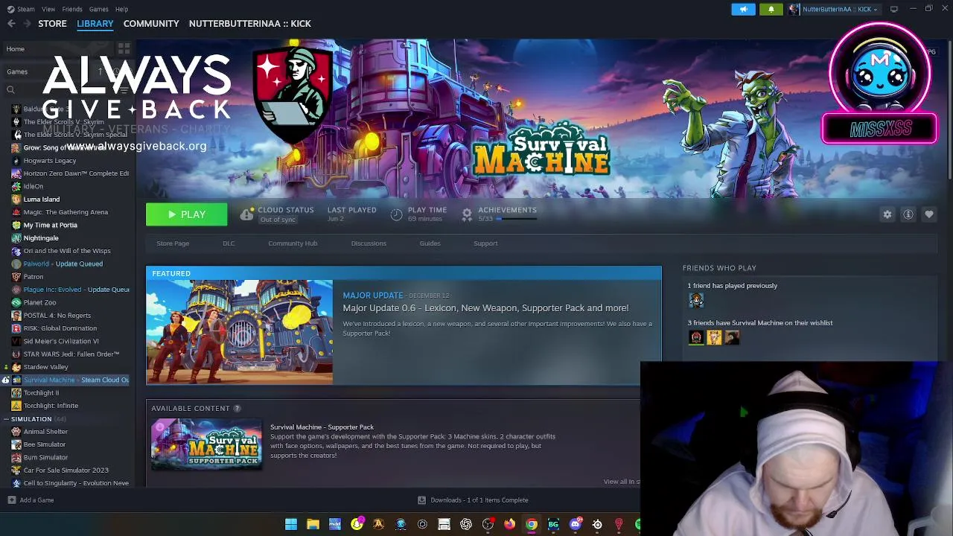Open Google Chrome from the taskbar
This screenshot has width=953, height=536.
point(532,525)
